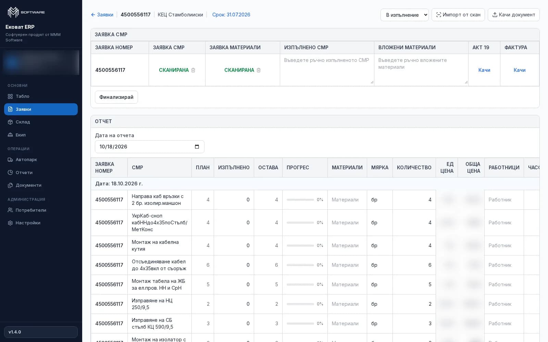Click Качи документ button
The width and height of the screenshot is (548, 342).
[x=514, y=15]
